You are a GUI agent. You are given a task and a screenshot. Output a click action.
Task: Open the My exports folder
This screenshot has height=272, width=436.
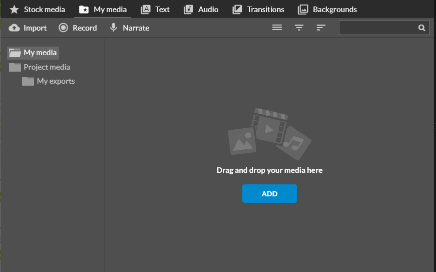click(x=49, y=81)
